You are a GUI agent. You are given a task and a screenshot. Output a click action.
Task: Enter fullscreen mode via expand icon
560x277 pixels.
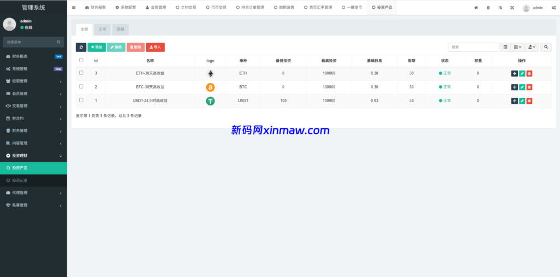pyautogui.click(x=512, y=8)
